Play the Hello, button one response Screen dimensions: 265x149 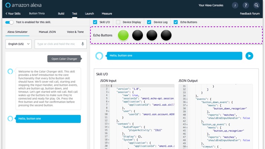pos(249,56)
